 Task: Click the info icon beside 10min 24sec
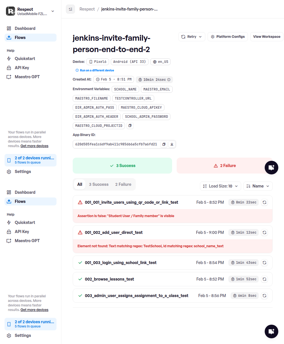coord(169,80)
